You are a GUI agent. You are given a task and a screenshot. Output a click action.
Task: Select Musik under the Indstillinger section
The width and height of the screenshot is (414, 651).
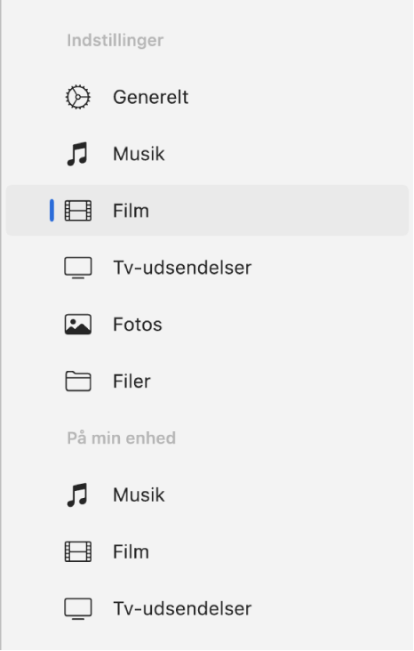(x=207, y=154)
